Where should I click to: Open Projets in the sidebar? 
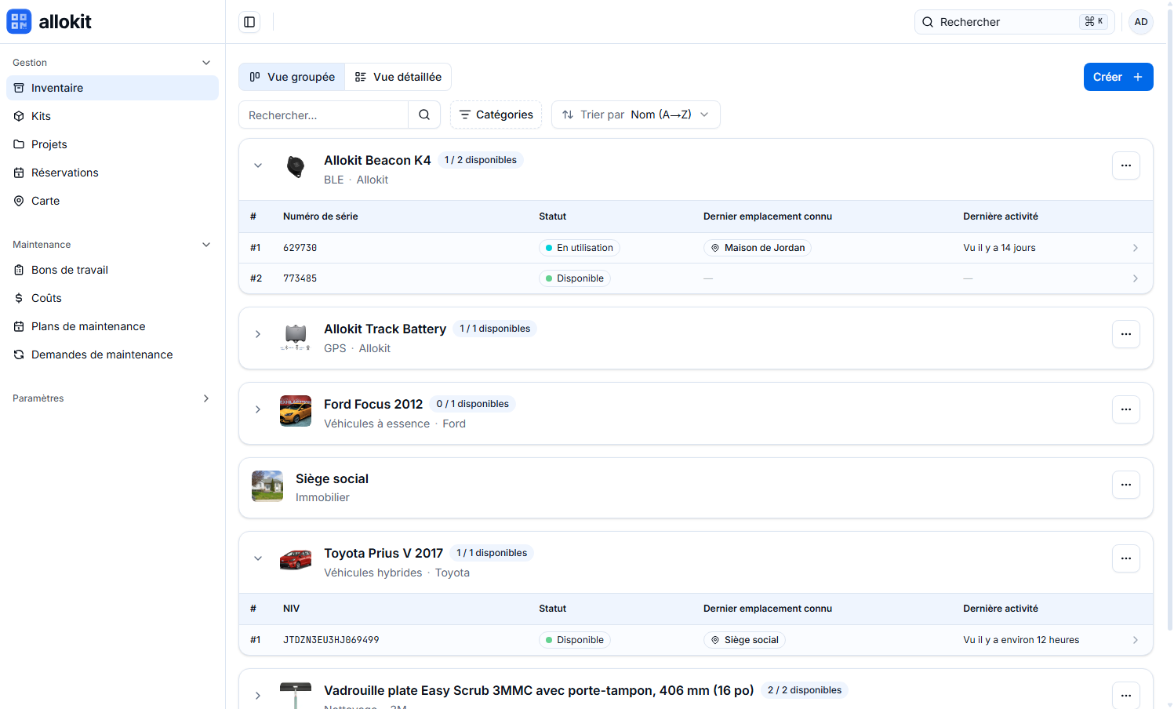(x=112, y=144)
